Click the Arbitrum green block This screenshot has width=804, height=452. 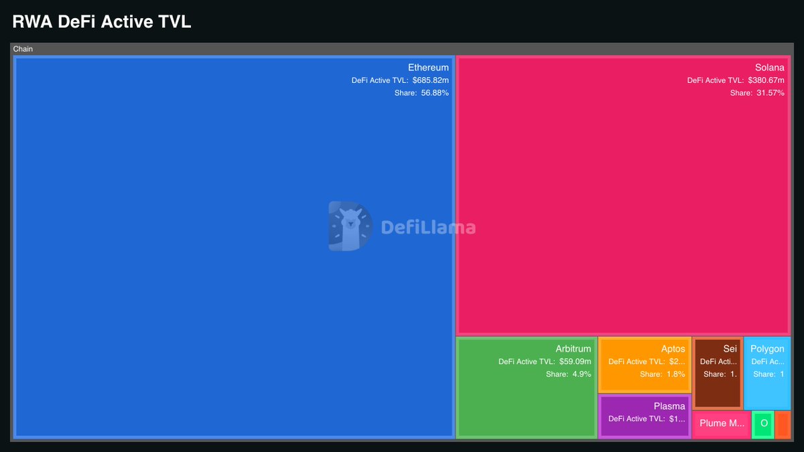tap(527, 388)
